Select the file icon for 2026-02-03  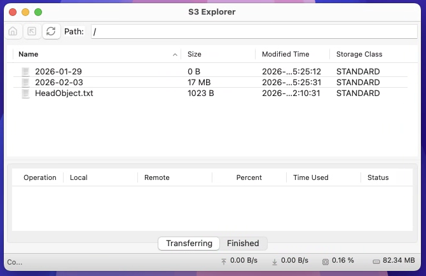[x=25, y=82]
